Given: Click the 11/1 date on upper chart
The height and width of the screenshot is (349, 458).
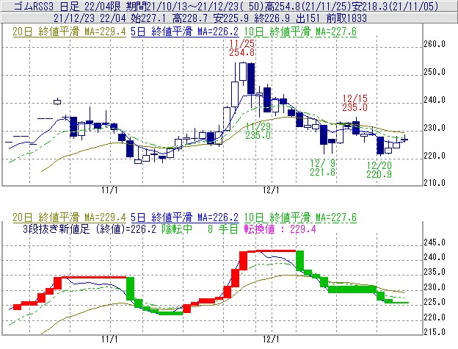Looking at the screenshot, I should pos(109,190).
